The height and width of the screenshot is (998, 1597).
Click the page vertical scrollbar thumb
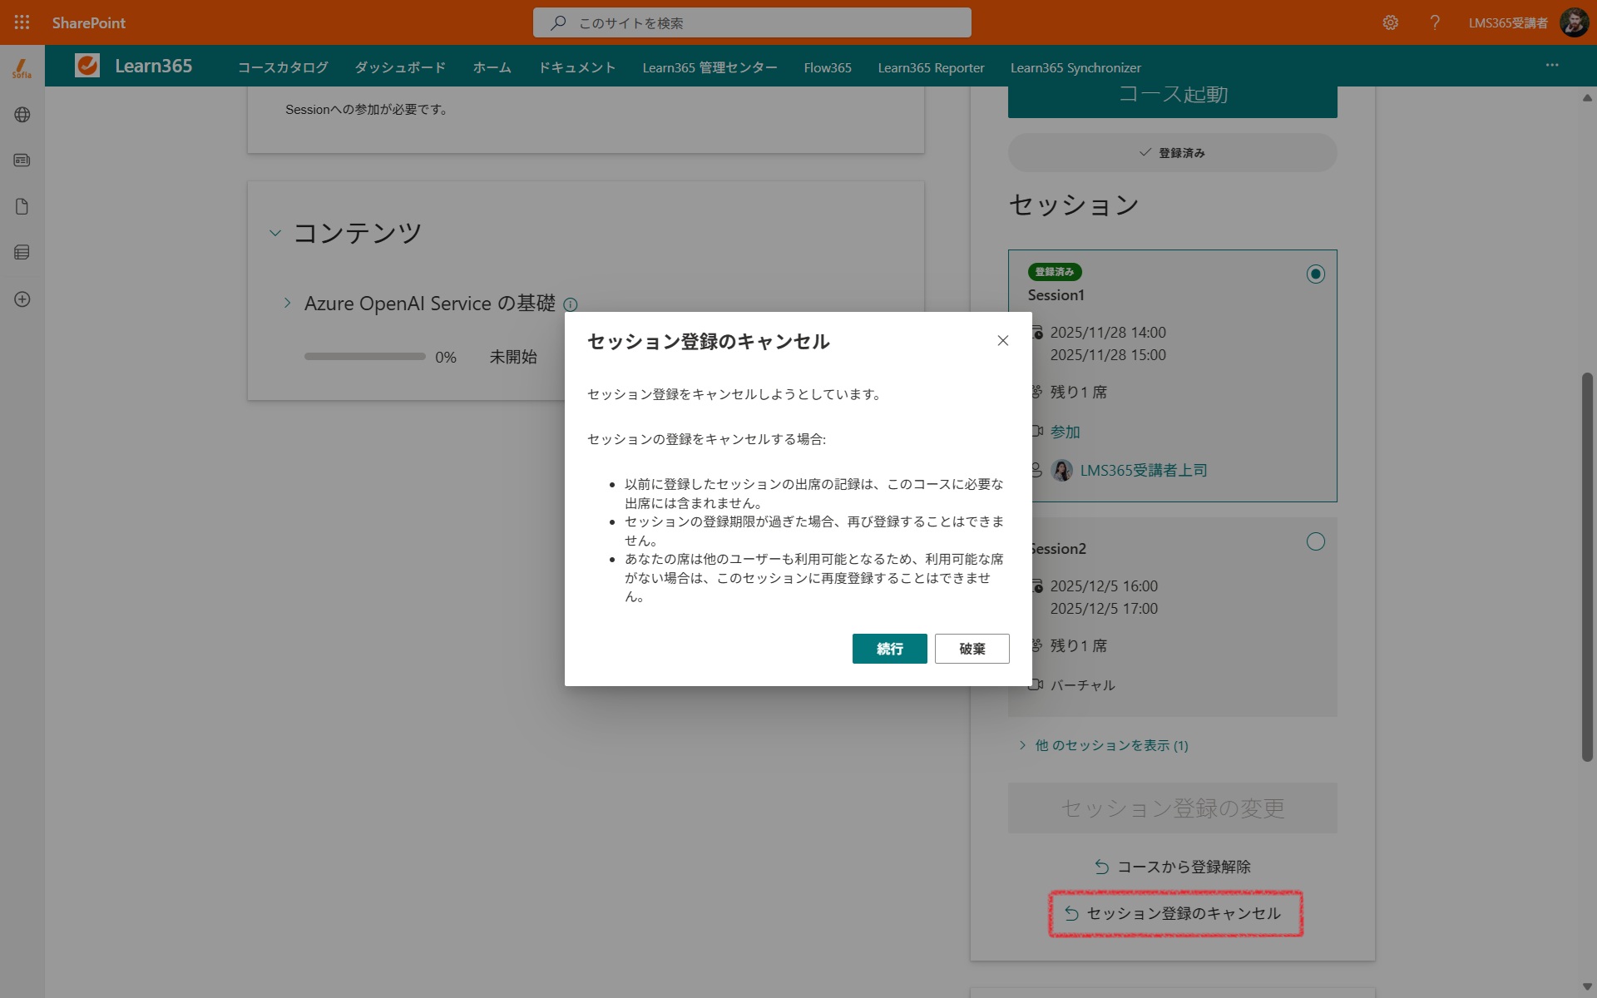point(1587,567)
